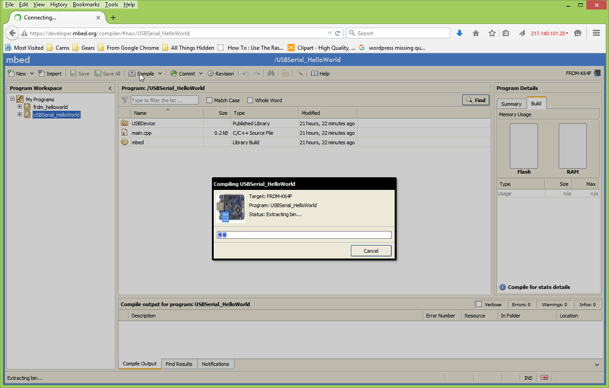Screen dimensions: 609x388
Task: Click in the filter-the-list text field
Action: coord(164,100)
